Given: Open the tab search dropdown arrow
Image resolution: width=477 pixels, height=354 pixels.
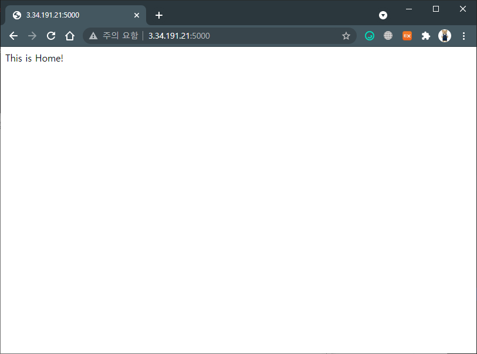Looking at the screenshot, I should 383,15.
